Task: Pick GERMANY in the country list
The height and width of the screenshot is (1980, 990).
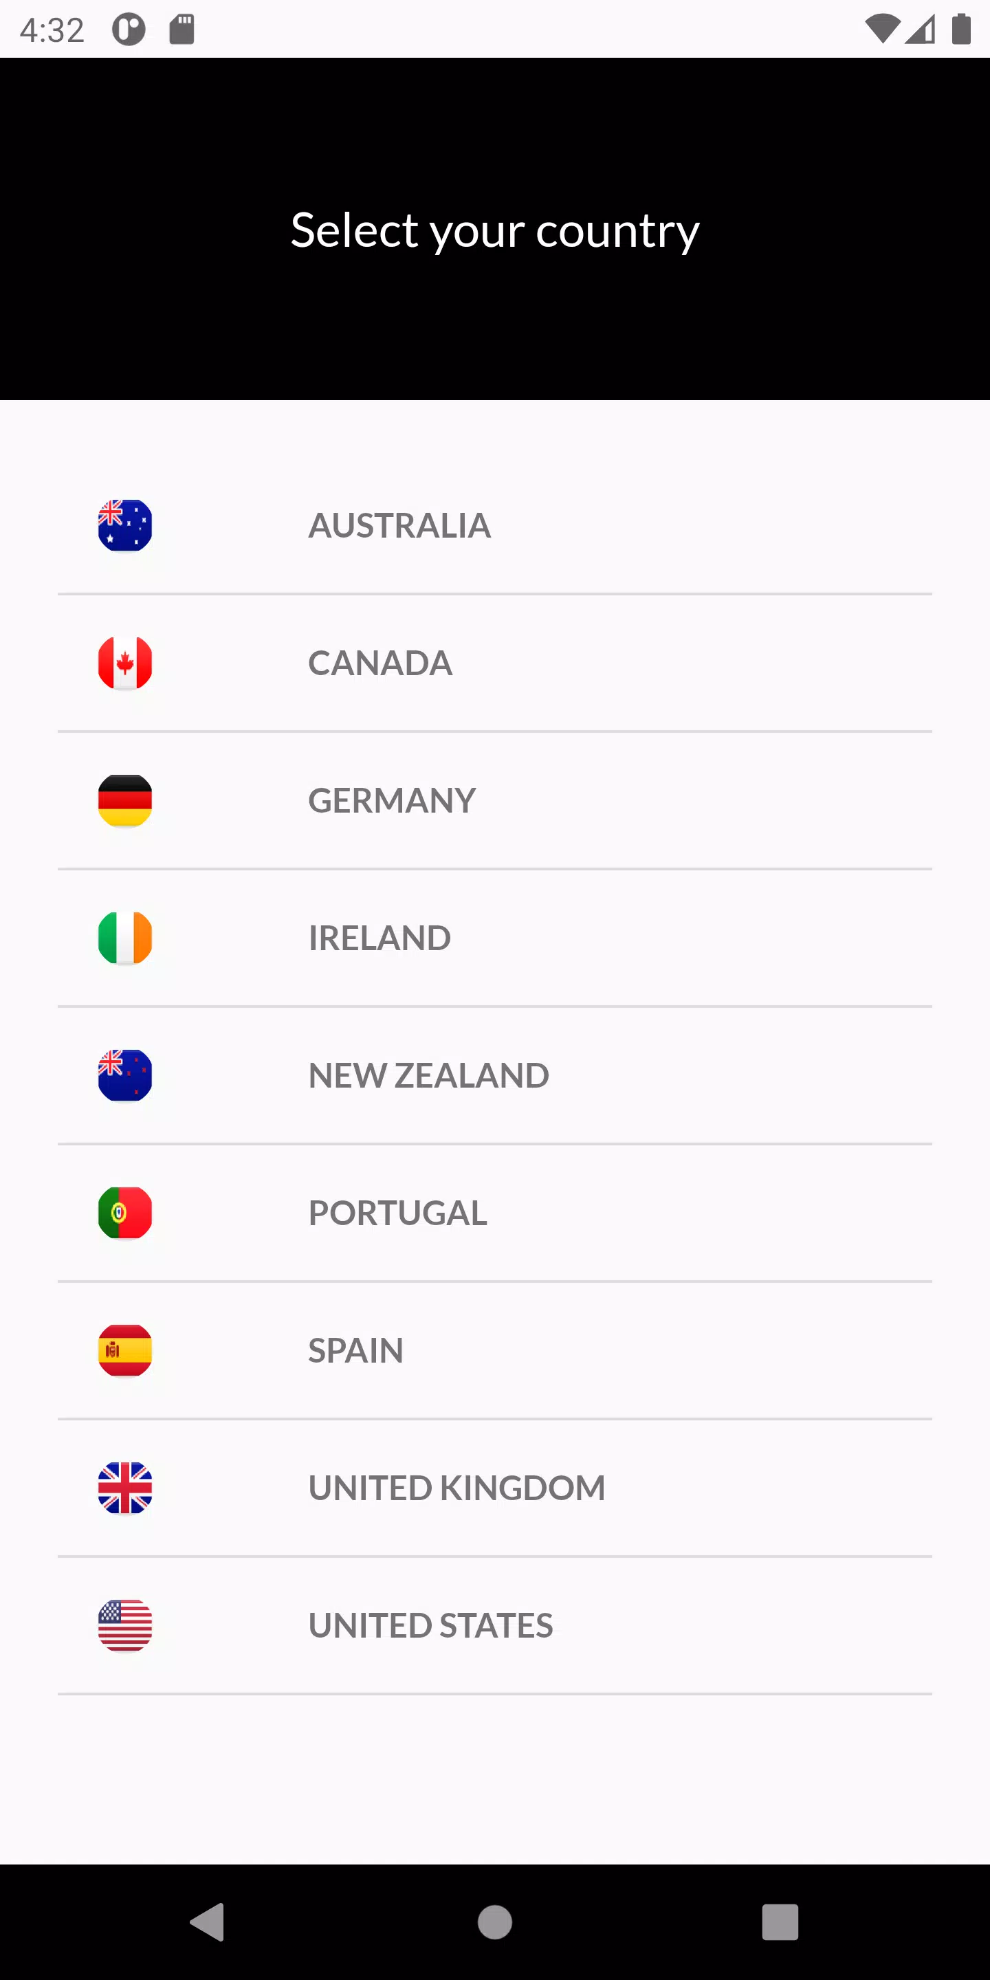Action: (x=392, y=800)
